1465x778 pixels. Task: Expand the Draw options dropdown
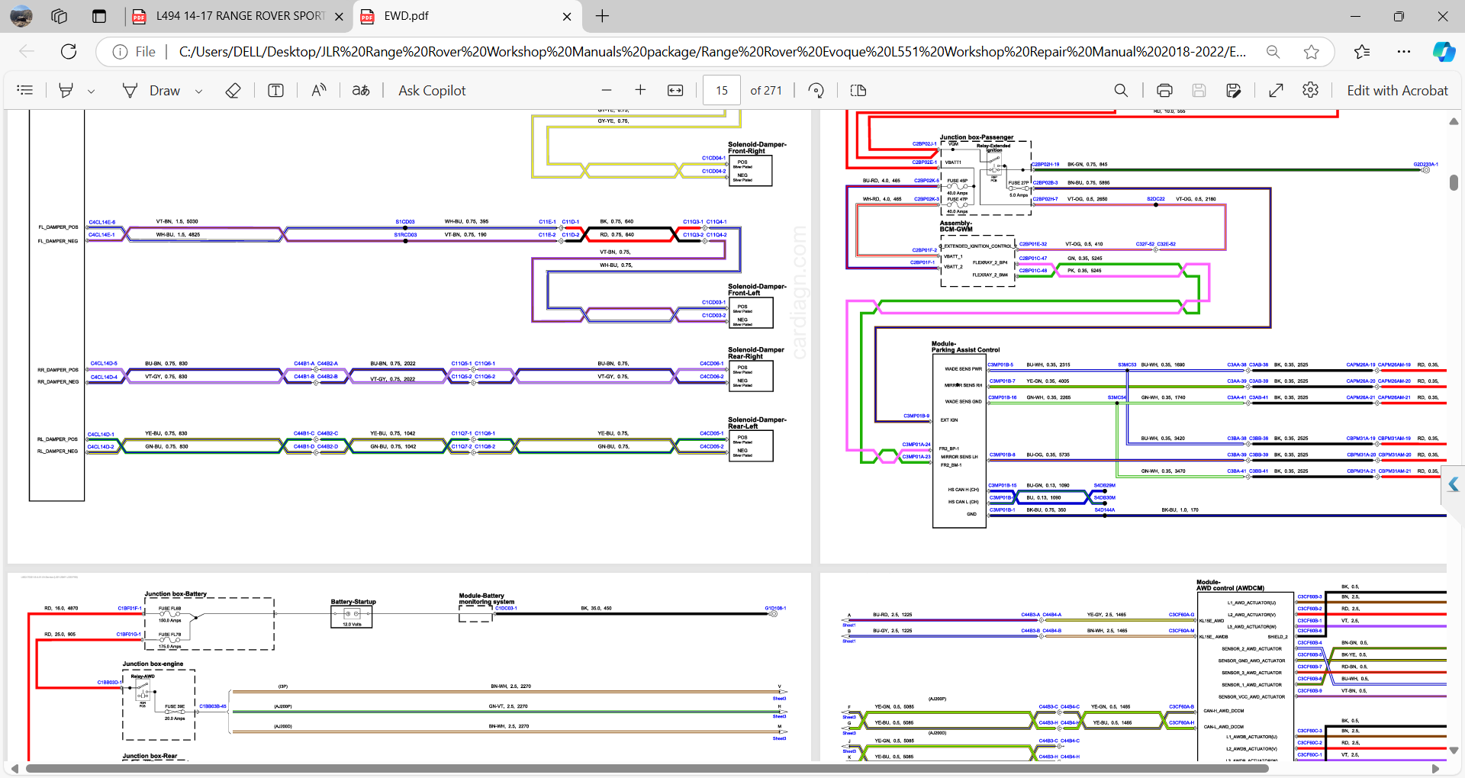click(x=199, y=91)
